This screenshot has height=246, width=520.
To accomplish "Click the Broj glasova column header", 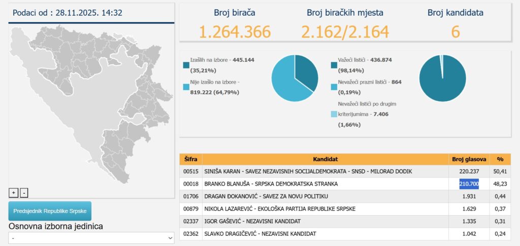I will tap(469, 159).
